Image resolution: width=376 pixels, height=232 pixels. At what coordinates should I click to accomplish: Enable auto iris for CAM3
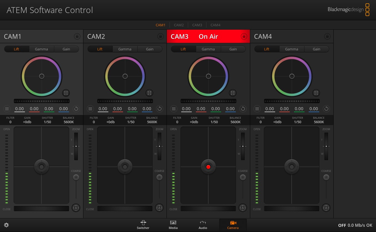(x=243, y=208)
